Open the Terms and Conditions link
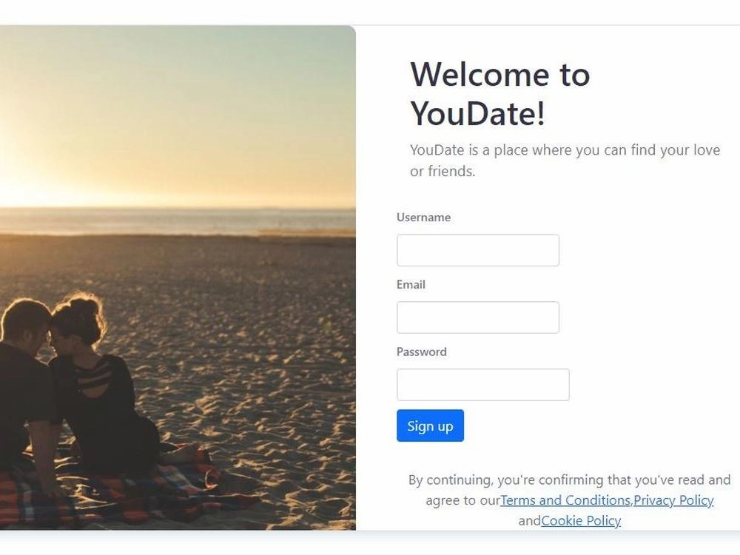The image size is (740, 555). [x=565, y=500]
